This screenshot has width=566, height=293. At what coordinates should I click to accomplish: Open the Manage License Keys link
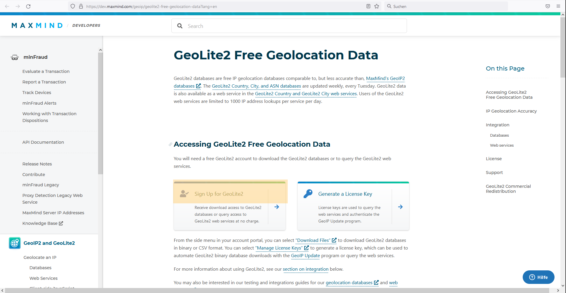click(x=279, y=248)
